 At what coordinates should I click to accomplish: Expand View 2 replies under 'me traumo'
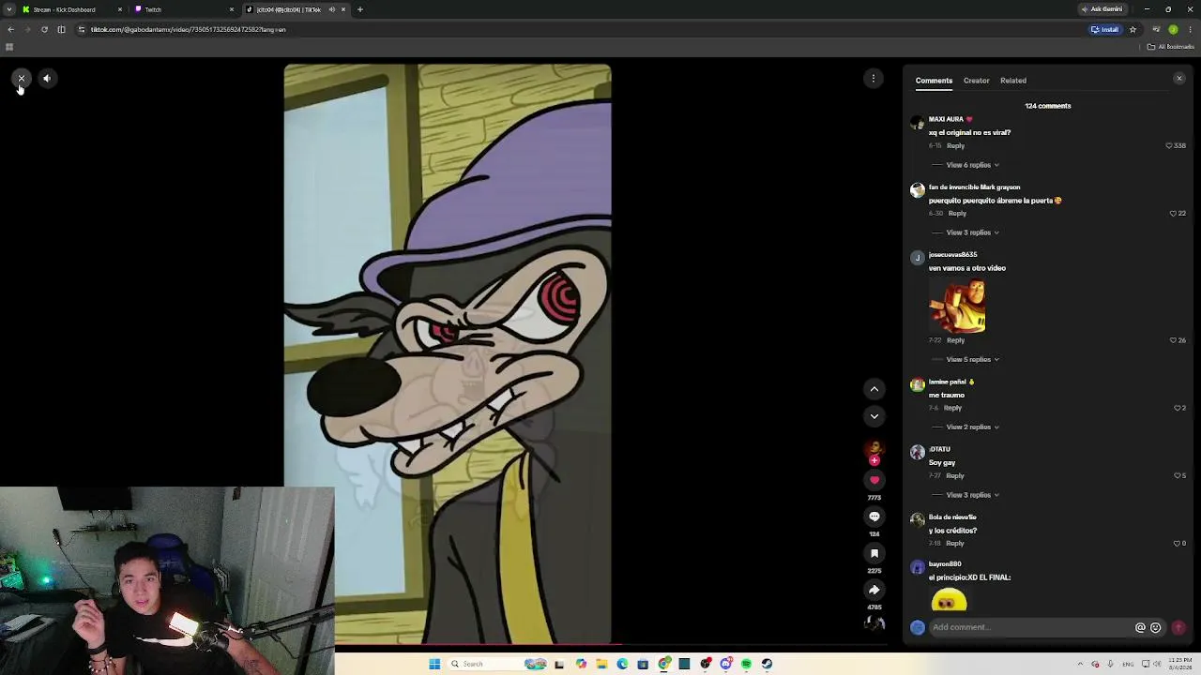[x=972, y=427]
